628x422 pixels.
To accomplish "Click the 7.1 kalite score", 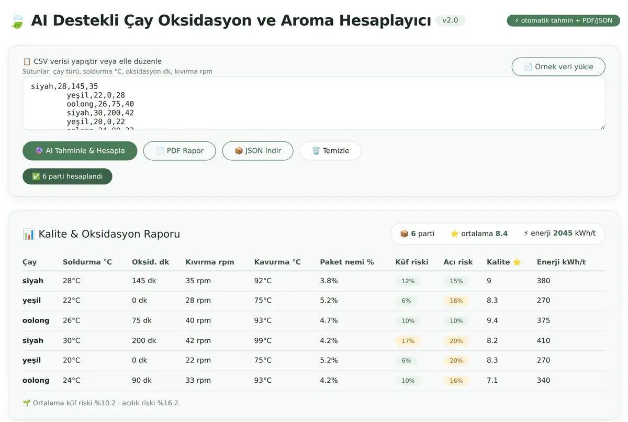I will coord(492,380).
